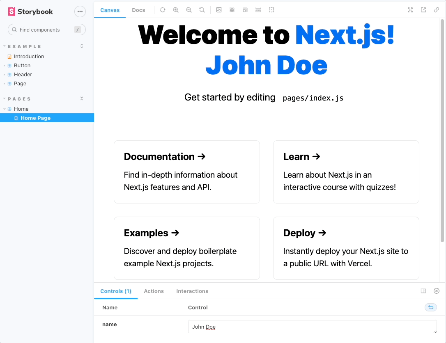Open the Controls (1) tab
Image resolution: width=446 pixels, height=343 pixels.
(x=116, y=291)
